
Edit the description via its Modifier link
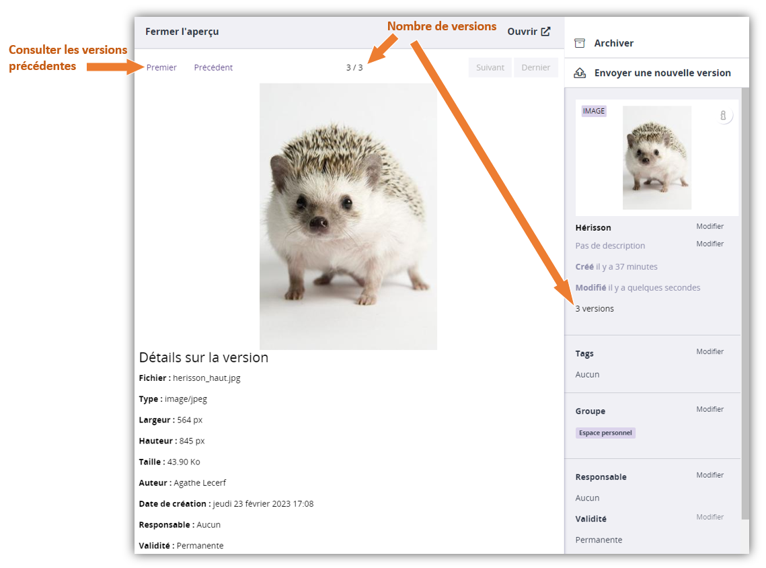click(710, 244)
